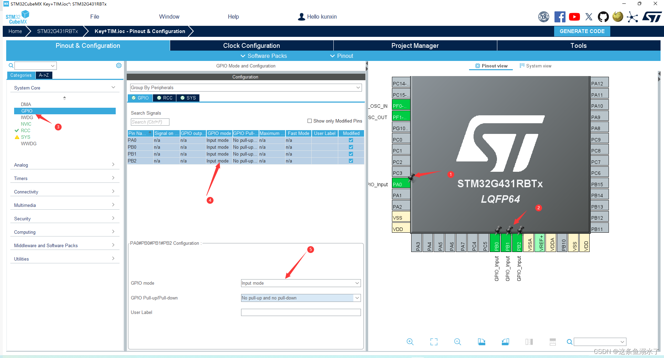664x358 pixels.
Task: Click STM32G431RBTx breadcrumb
Action: click(58, 31)
